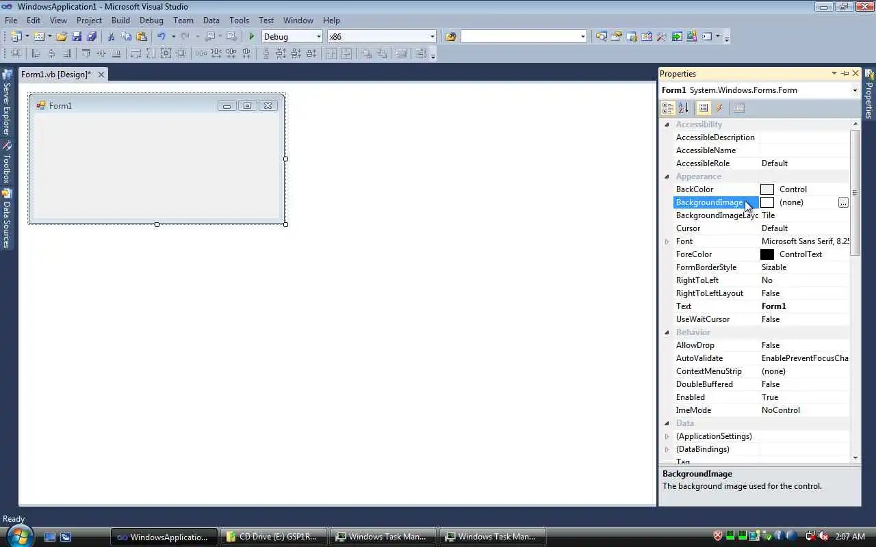Open the Toolbox using the toolbar icon
This screenshot has width=876, height=547.
[661, 37]
